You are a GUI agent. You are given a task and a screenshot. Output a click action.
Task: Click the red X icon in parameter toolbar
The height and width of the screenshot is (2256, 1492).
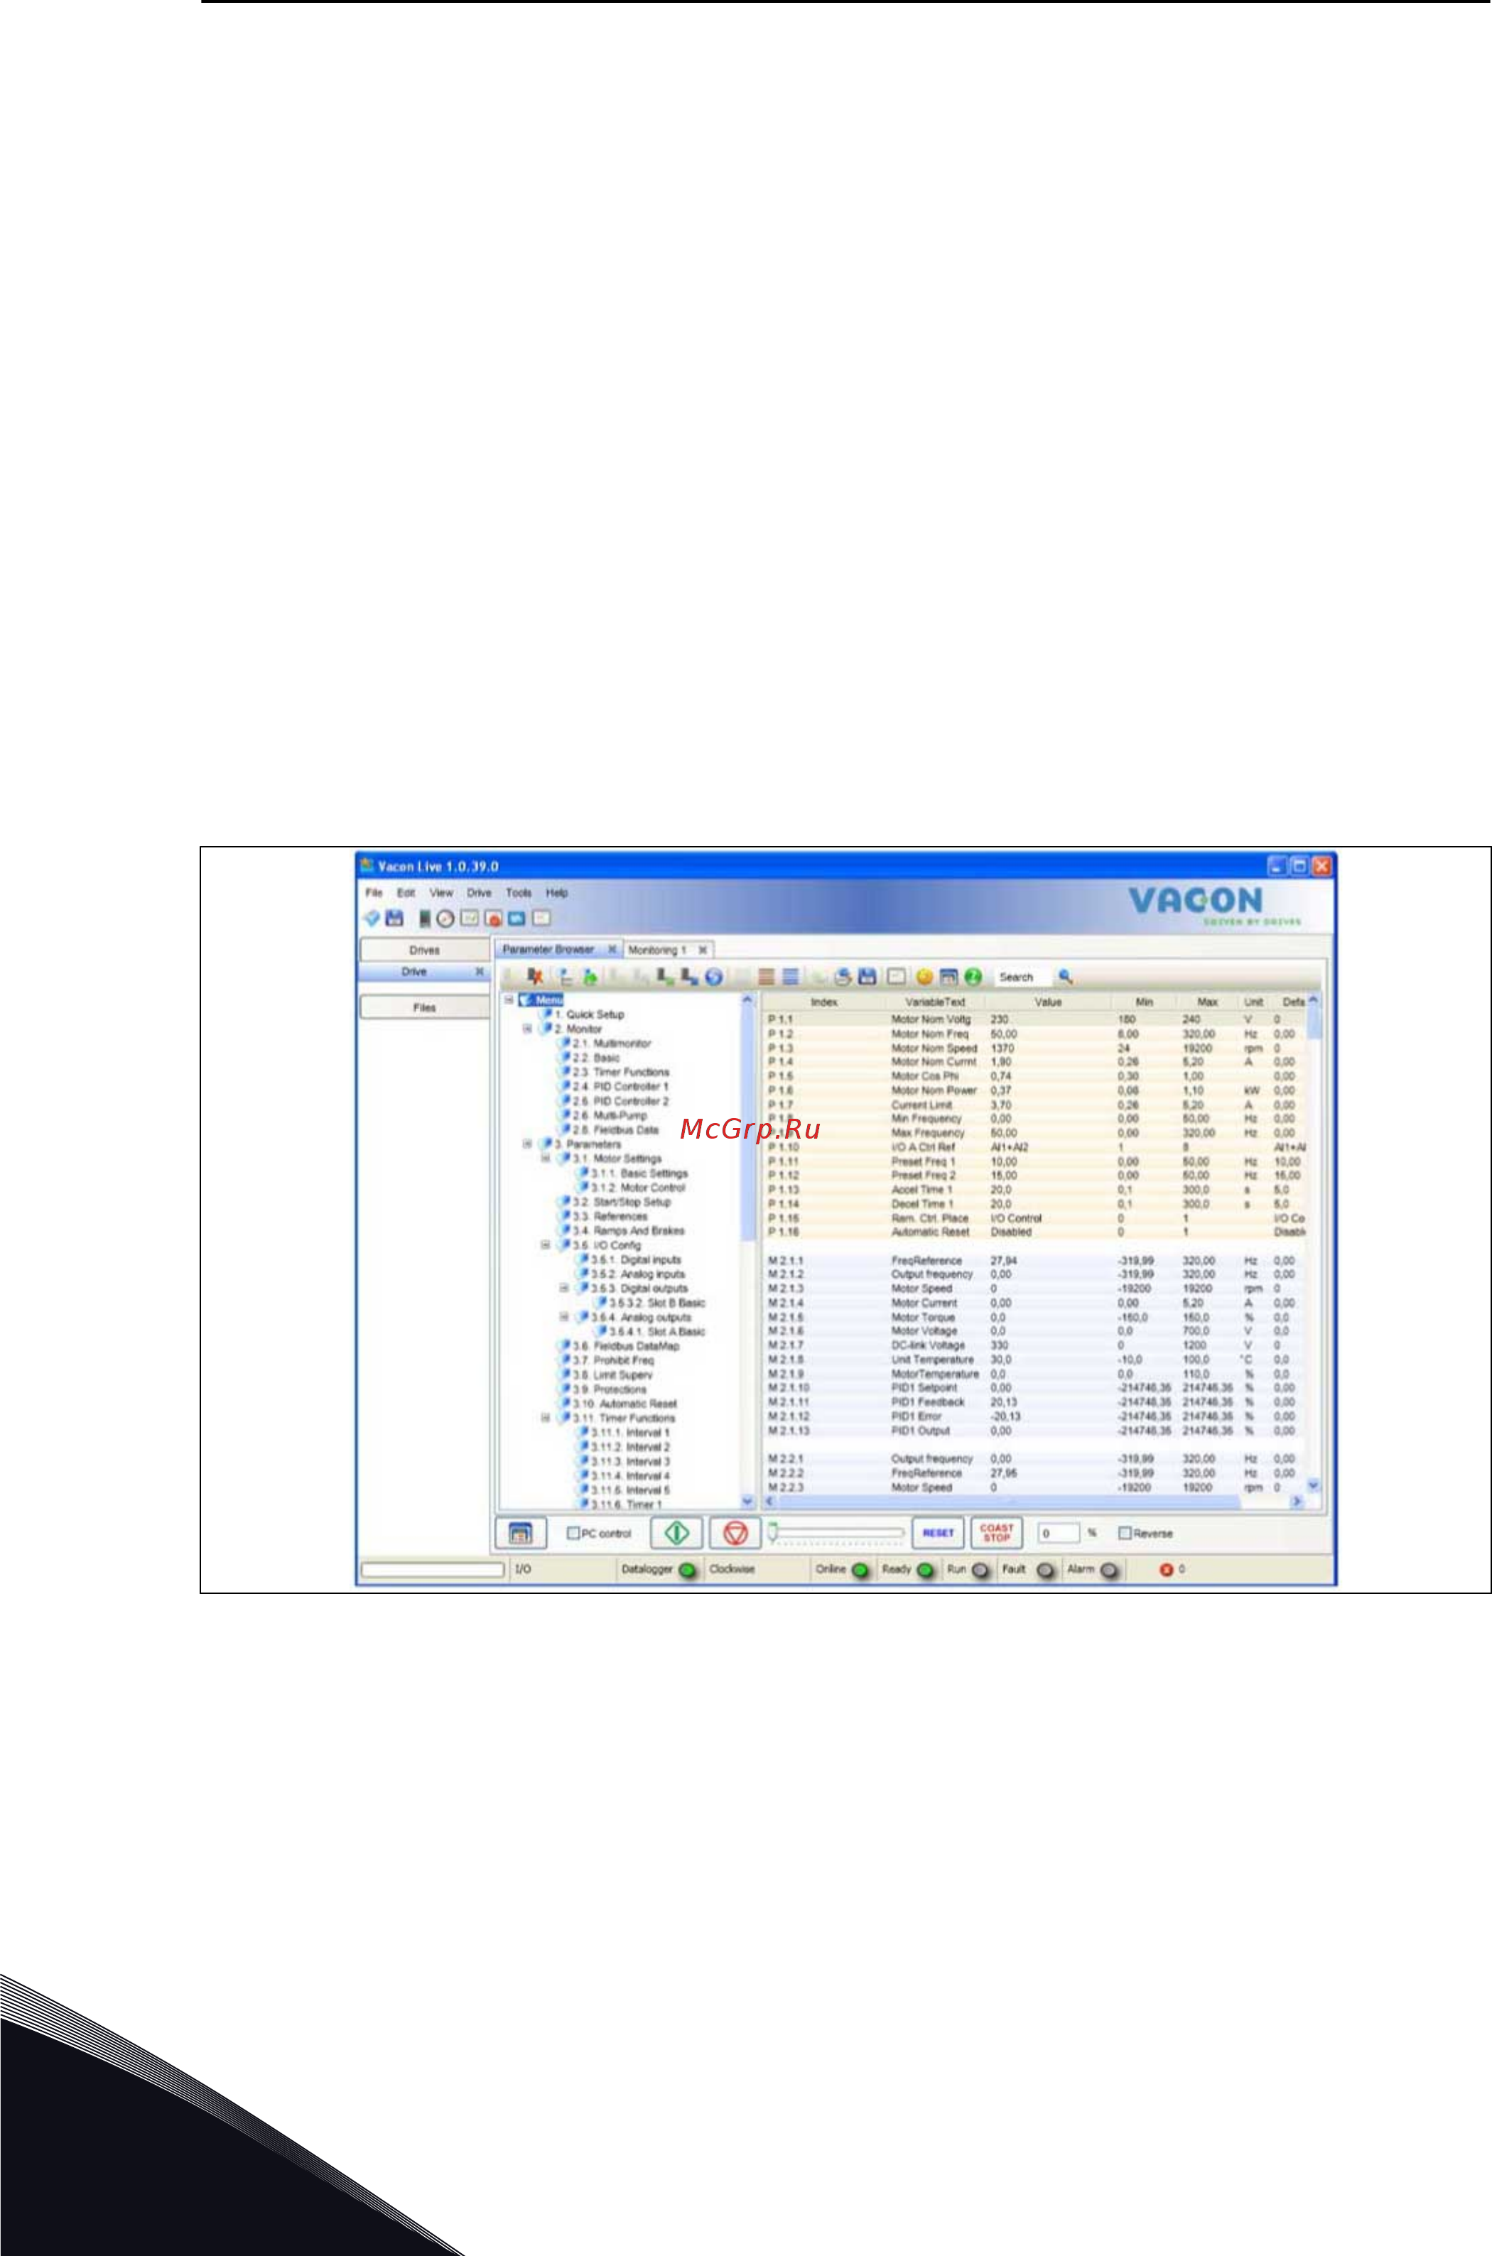(535, 977)
